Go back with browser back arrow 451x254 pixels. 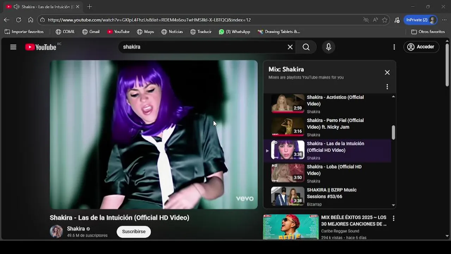pyautogui.click(x=6, y=20)
